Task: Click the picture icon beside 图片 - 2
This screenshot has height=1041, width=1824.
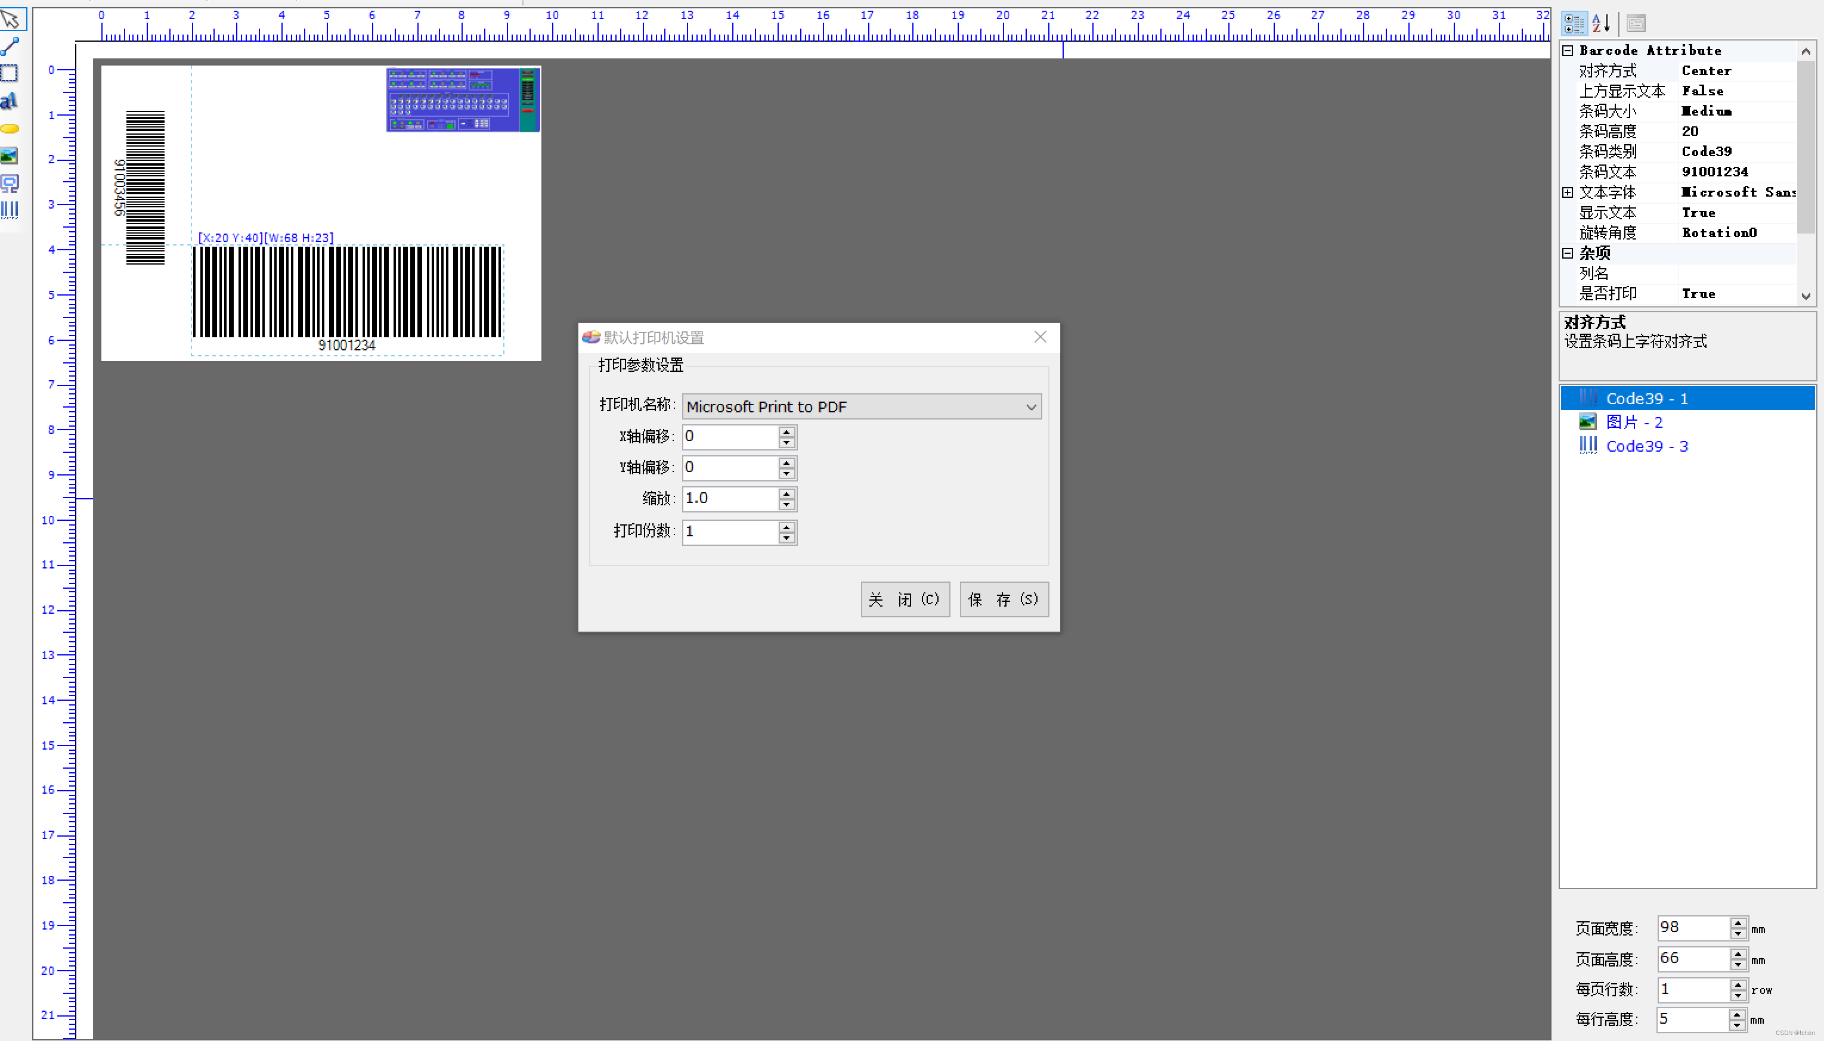Action: click(1588, 422)
